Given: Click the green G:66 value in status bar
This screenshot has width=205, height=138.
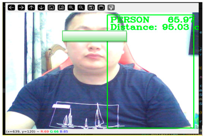Looking at the screenshot, I should click(x=54, y=131).
